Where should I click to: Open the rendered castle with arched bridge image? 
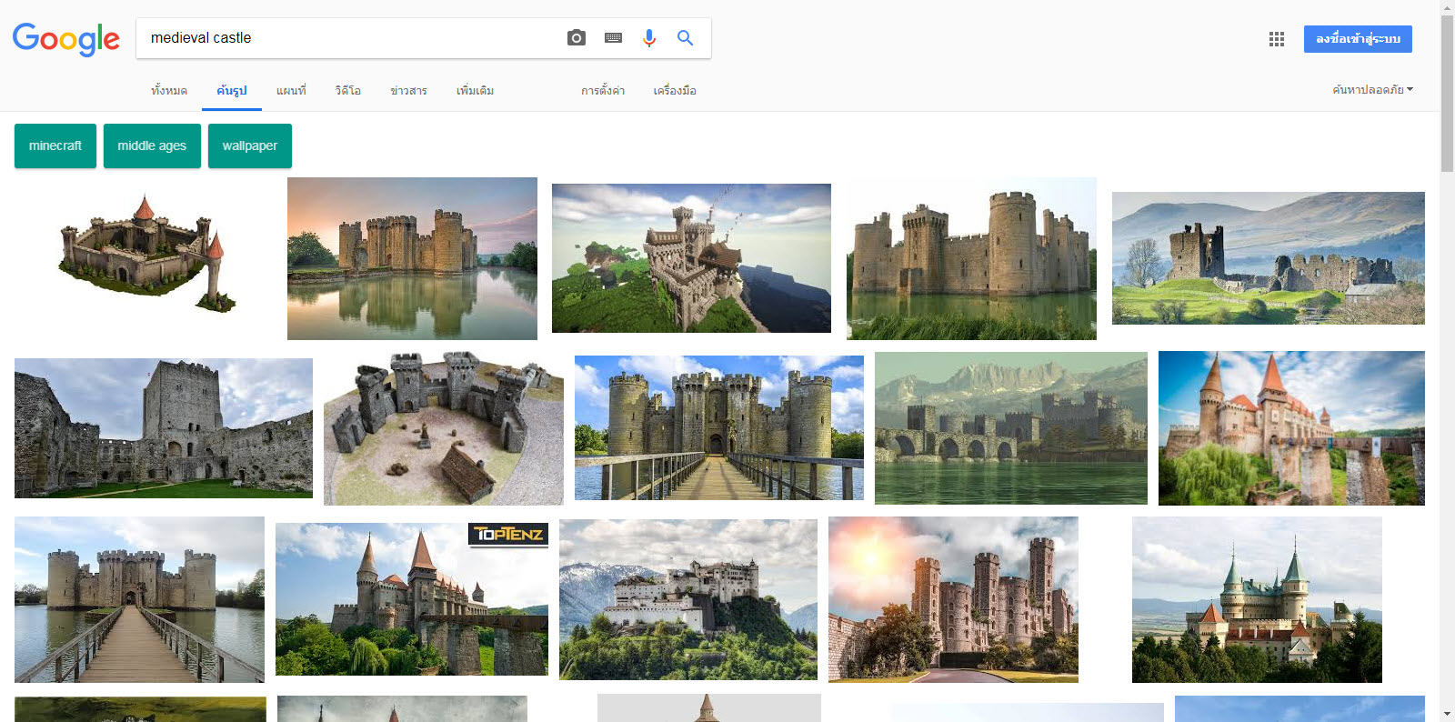(x=1011, y=428)
